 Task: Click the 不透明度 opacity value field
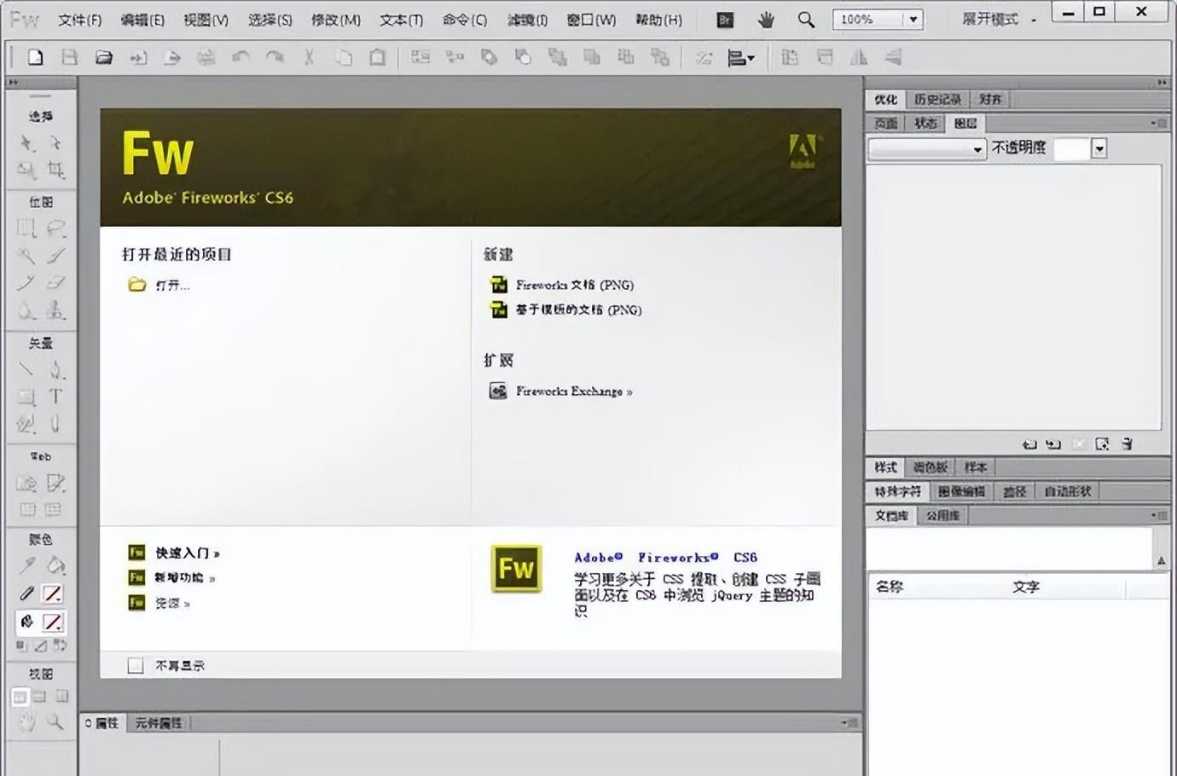1072,148
